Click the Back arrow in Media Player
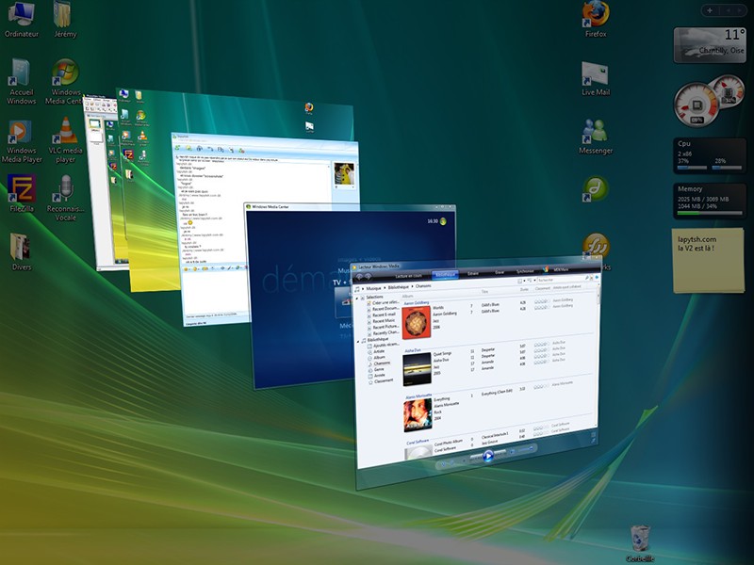The image size is (754, 565). (x=359, y=277)
